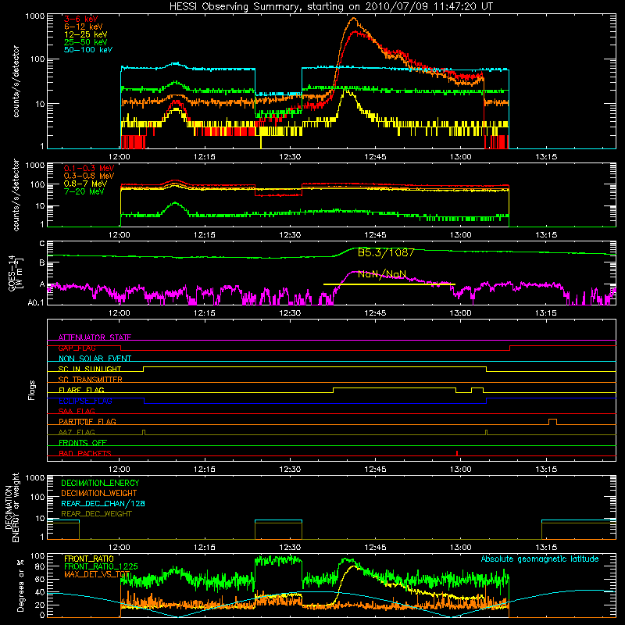Viewport: 625px width, 625px height.
Task: Click the 12:30 tick label under Flags panel
Action: point(290,470)
